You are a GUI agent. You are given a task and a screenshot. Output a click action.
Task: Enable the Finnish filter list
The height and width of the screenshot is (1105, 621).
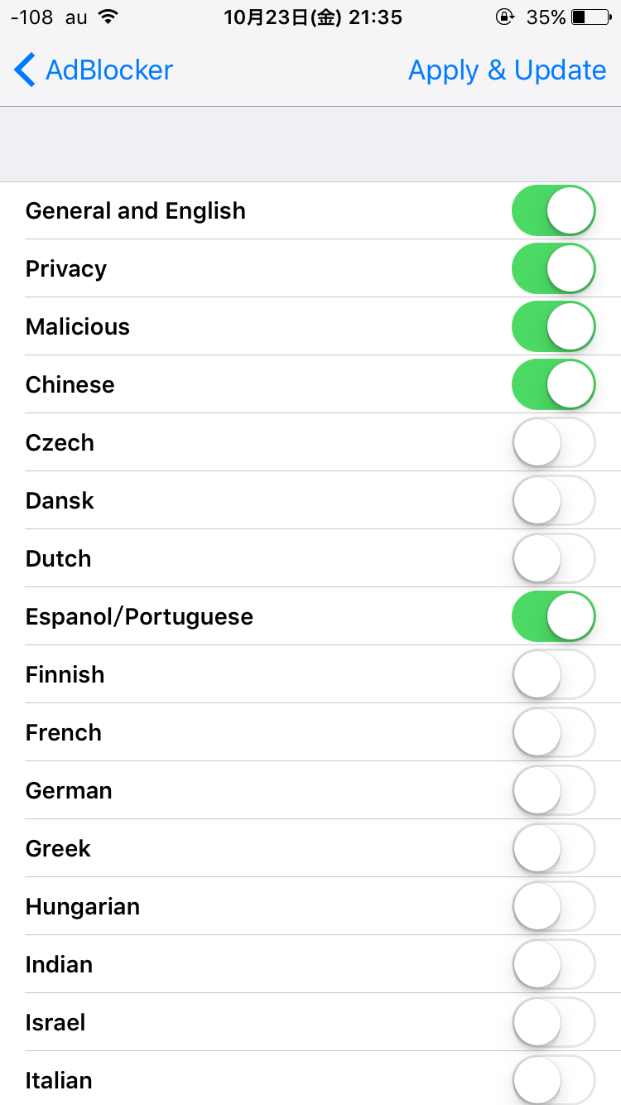tap(553, 675)
